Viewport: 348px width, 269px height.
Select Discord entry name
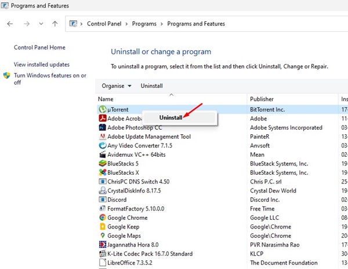(117, 200)
